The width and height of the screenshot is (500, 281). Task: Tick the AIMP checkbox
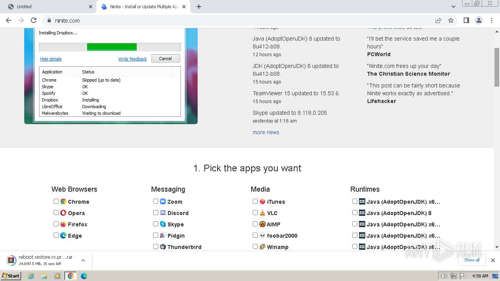pyautogui.click(x=255, y=224)
